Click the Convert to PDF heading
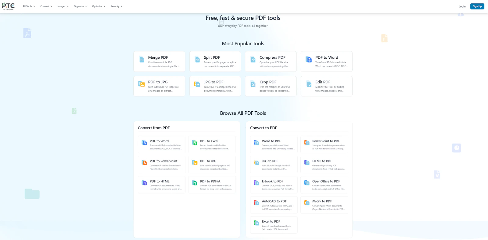 coord(264,128)
